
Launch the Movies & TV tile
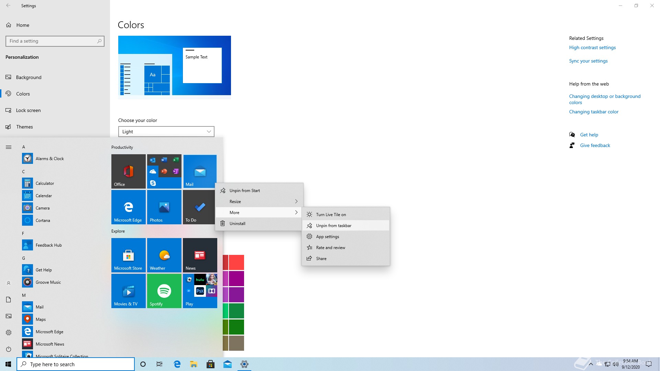[x=128, y=291]
